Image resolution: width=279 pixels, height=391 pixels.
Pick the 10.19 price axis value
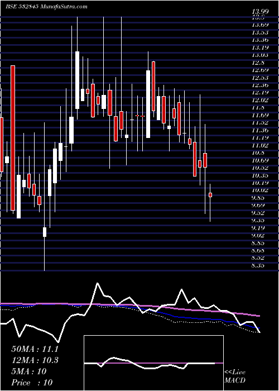point(259,183)
